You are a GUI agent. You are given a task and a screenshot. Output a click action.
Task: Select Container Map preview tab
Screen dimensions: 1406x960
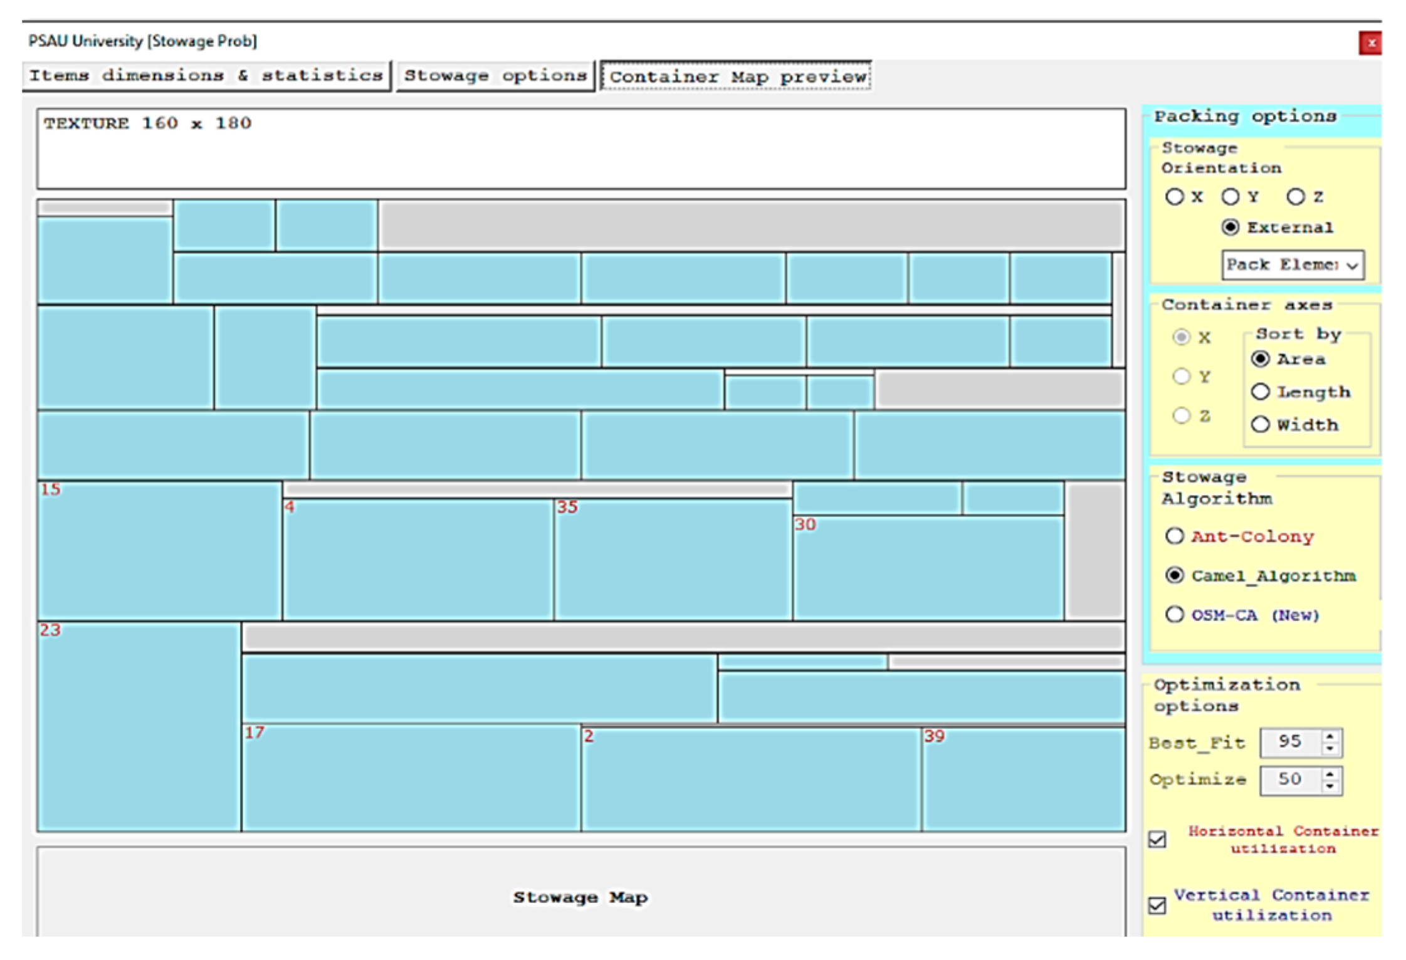736,77
